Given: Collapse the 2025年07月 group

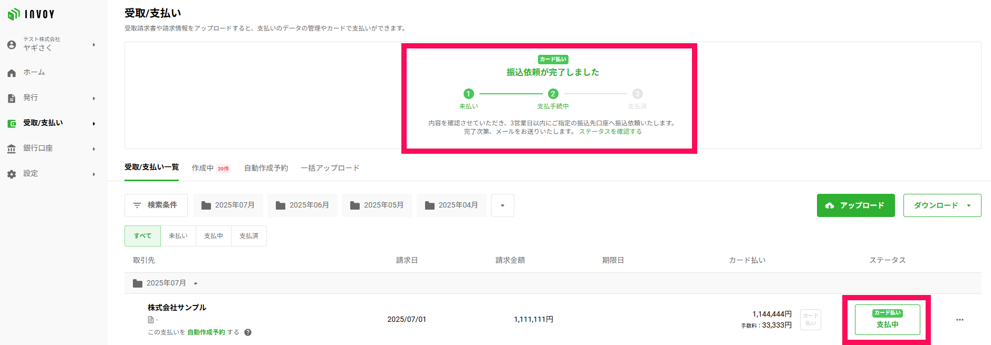Looking at the screenshot, I should 196,283.
